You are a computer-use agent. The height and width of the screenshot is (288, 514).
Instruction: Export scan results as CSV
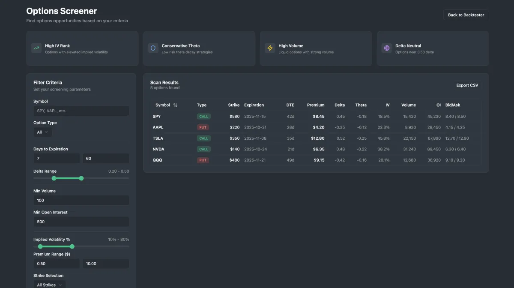click(x=467, y=85)
